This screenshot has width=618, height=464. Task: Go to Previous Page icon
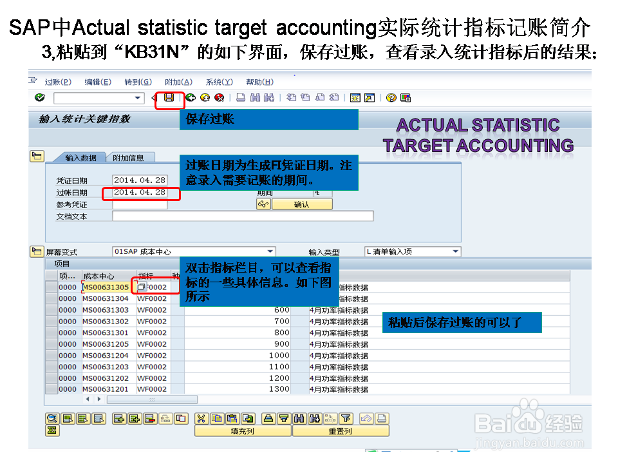pyautogui.click(x=305, y=97)
